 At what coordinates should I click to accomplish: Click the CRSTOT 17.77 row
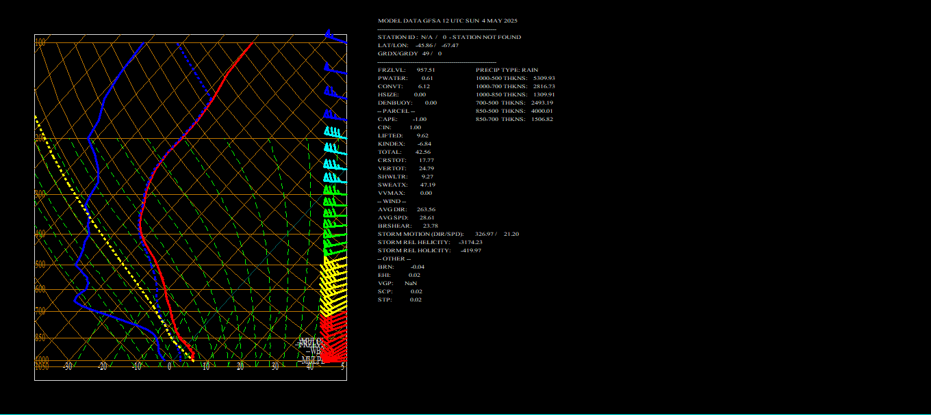(x=406, y=160)
